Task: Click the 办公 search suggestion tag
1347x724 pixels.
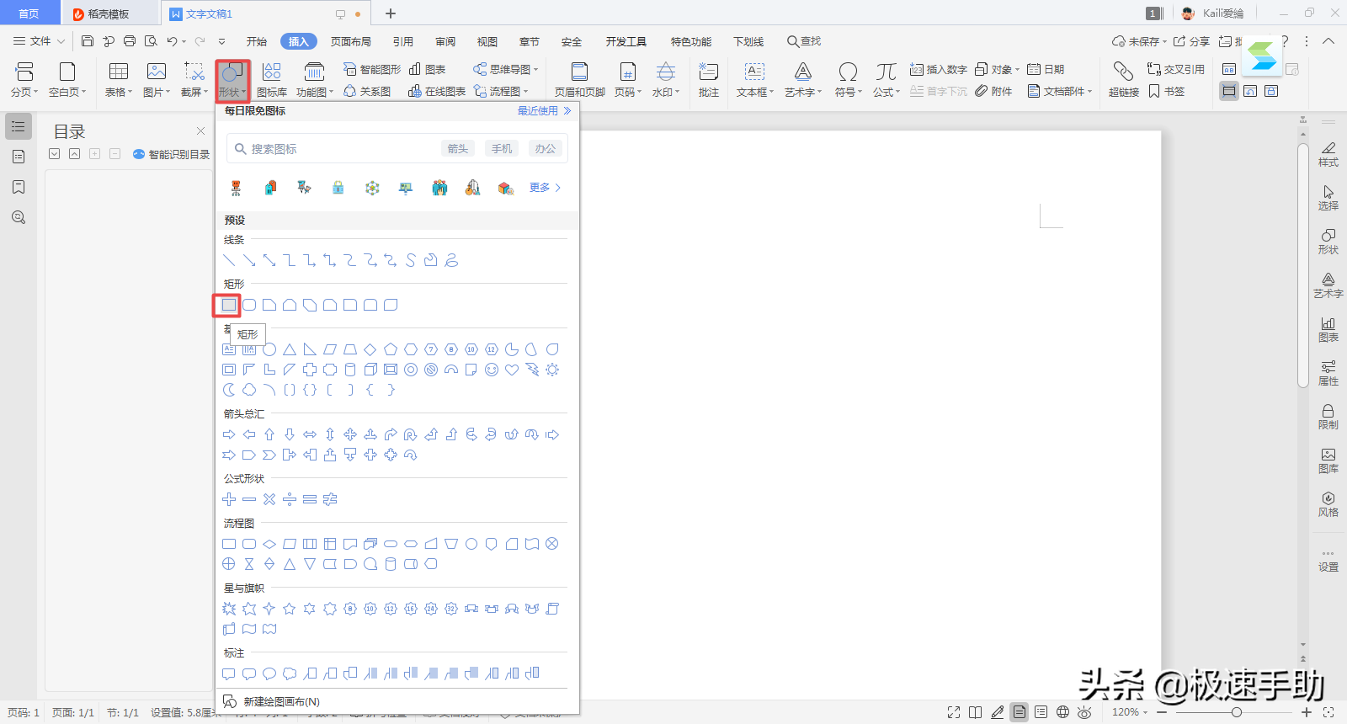Action: 546,148
